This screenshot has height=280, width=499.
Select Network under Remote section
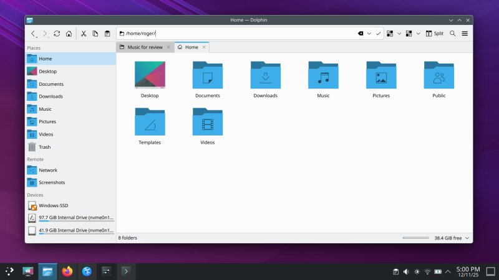(x=47, y=170)
